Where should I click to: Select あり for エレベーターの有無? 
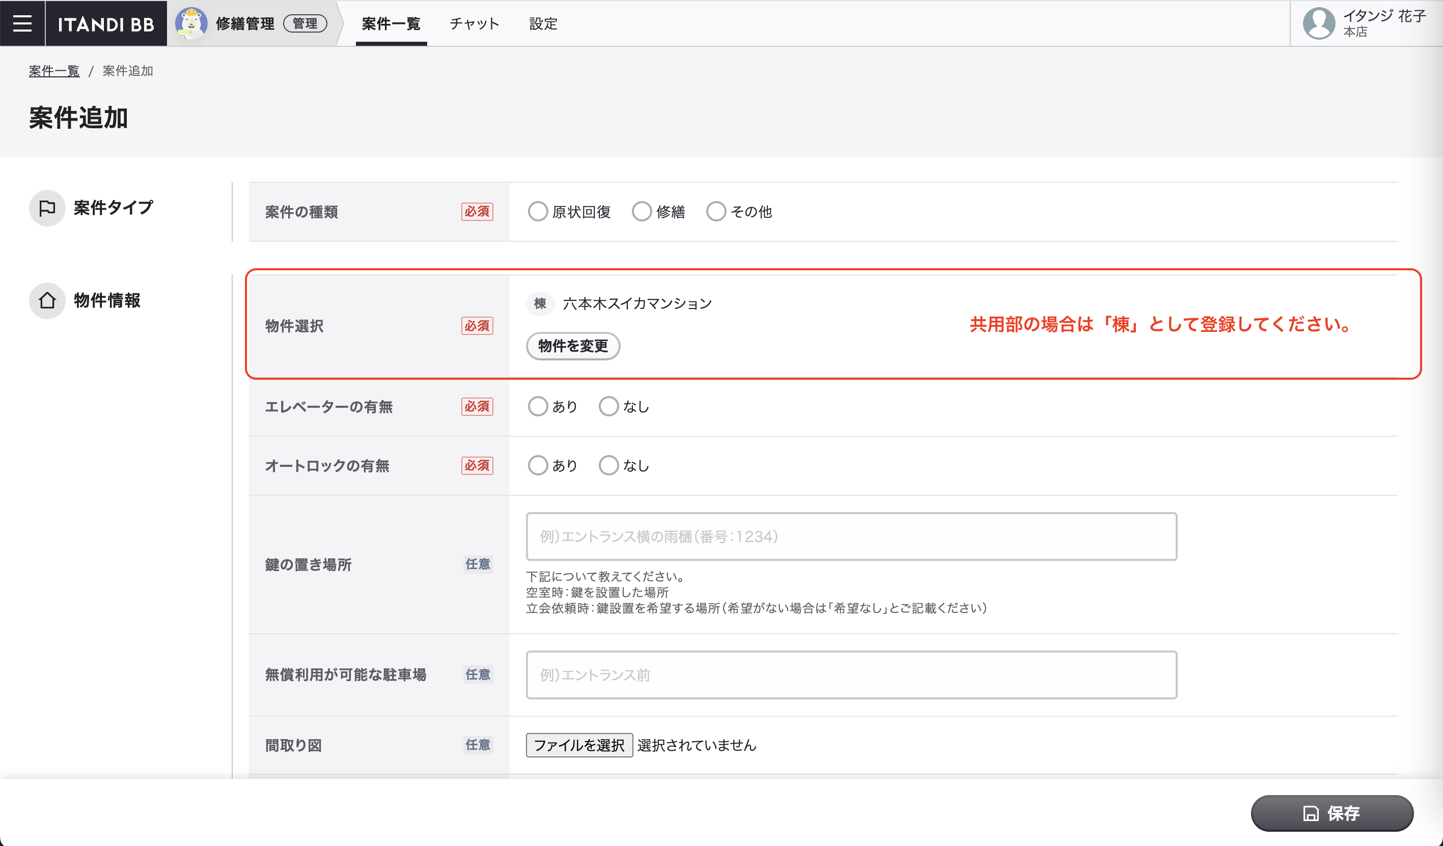(538, 406)
